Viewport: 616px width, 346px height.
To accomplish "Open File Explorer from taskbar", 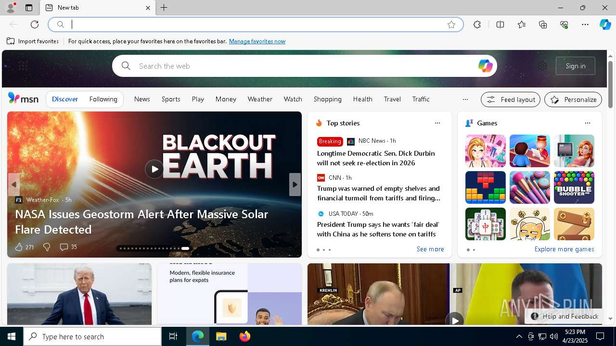I will [x=221, y=336].
